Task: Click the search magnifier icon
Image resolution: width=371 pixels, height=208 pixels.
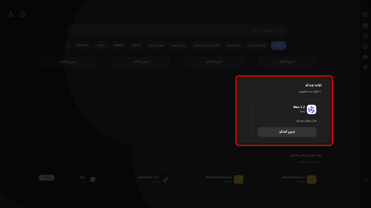Action: [281, 30]
